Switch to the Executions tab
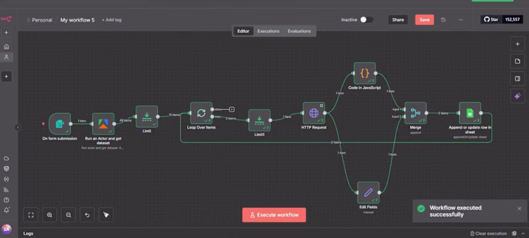This screenshot has width=529, height=238. (268, 31)
